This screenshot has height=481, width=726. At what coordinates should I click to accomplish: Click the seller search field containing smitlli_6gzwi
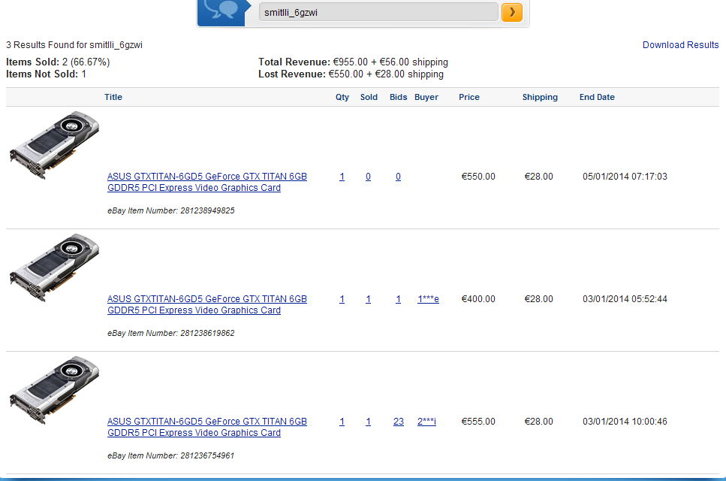(378, 12)
